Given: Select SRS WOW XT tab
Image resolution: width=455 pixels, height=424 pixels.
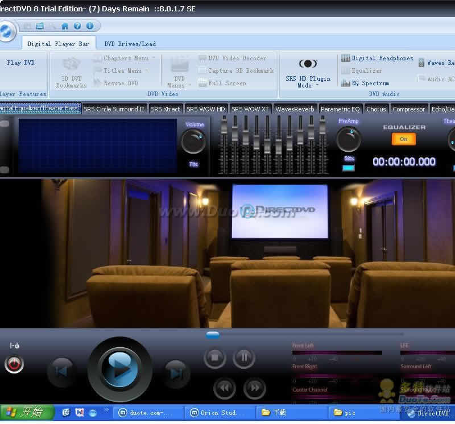Looking at the screenshot, I should pos(250,109).
